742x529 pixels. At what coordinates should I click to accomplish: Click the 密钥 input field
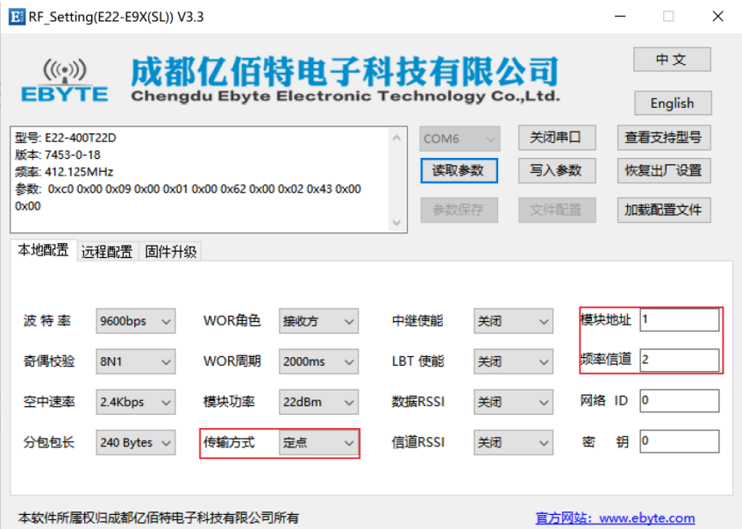tap(680, 441)
